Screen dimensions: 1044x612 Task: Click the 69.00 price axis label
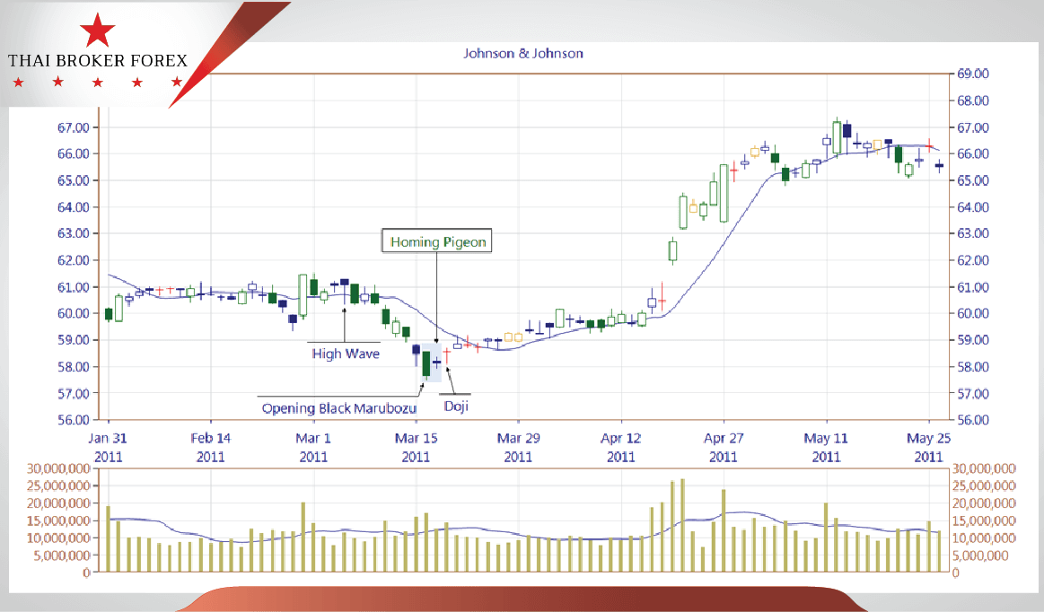pyautogui.click(x=972, y=74)
